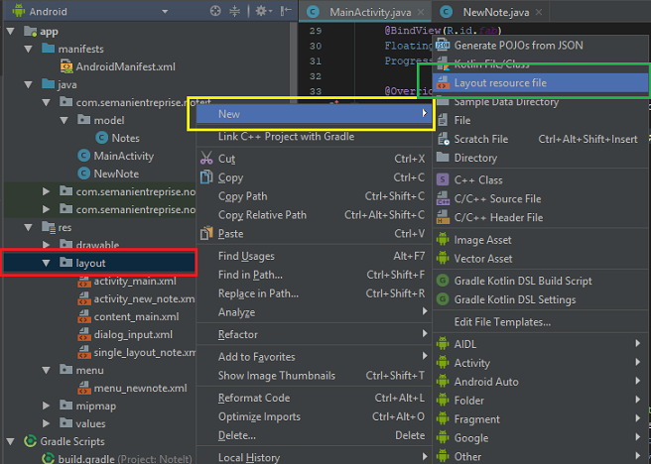The height and width of the screenshot is (464, 651).
Task: Click Layout resource file icon
Action: (x=443, y=82)
